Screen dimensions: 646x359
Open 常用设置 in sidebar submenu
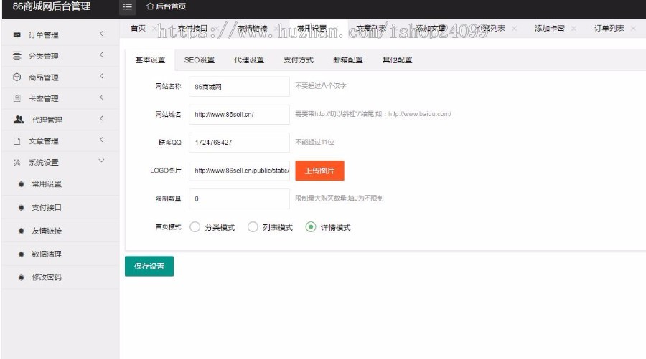(x=47, y=184)
